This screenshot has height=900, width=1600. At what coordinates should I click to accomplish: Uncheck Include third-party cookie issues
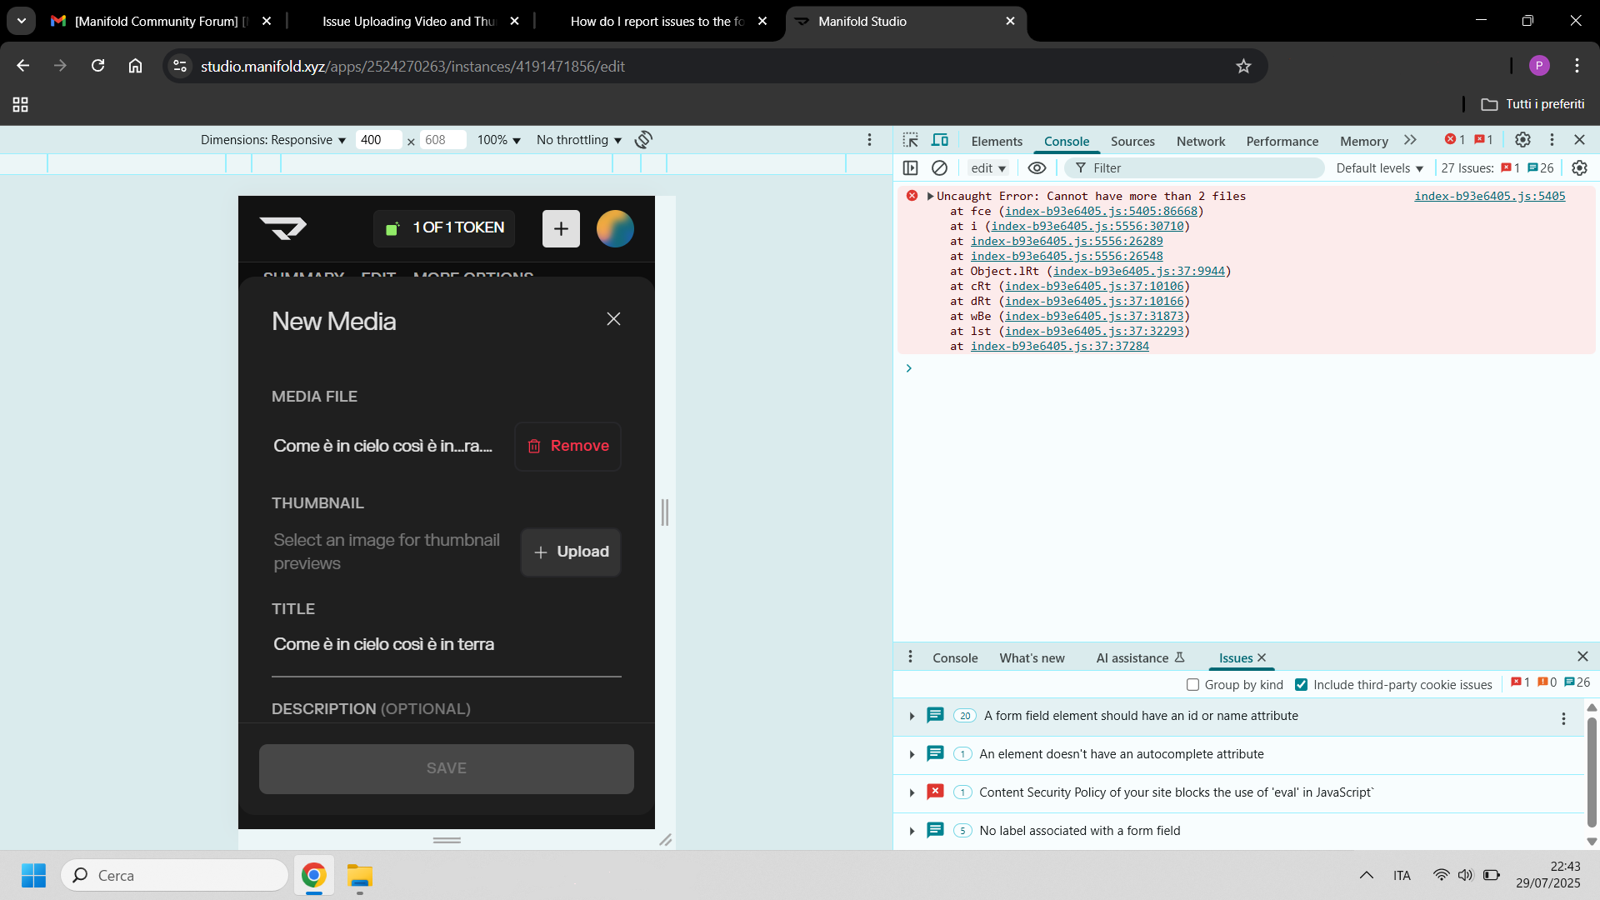point(1301,684)
